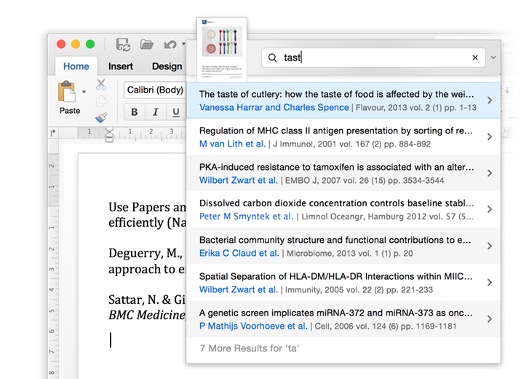Viewport: 521px width, 379px height.
Task: Open the Insert tab
Action: (x=121, y=66)
